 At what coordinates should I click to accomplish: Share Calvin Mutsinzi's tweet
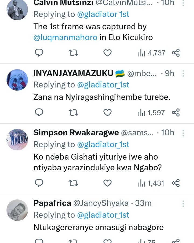pos(176,53)
